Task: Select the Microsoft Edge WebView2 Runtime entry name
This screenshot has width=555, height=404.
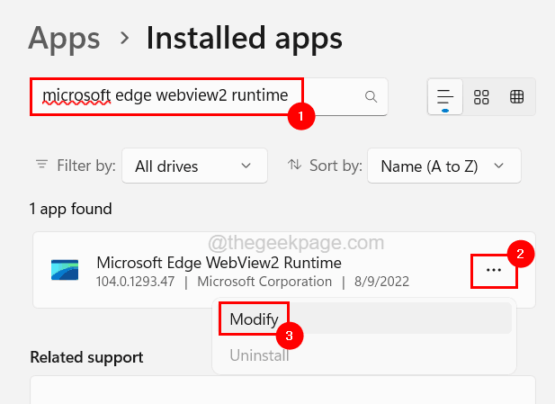Action: click(219, 263)
